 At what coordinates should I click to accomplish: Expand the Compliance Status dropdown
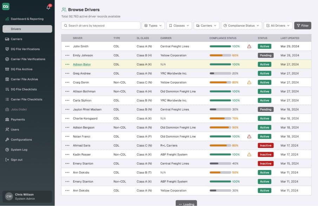pyautogui.click(x=241, y=26)
